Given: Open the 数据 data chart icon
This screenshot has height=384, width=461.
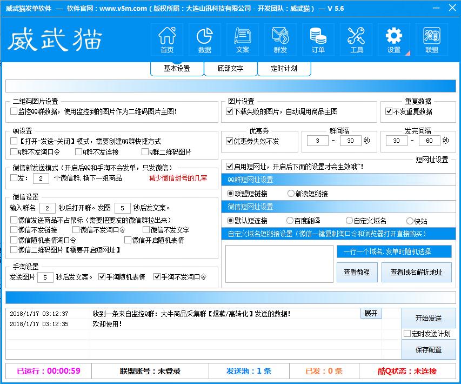Looking at the screenshot, I should click(205, 39).
